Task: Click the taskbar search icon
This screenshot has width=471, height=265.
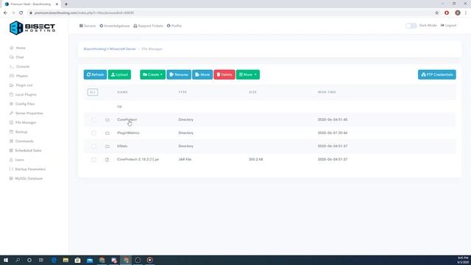Action: pos(18,260)
